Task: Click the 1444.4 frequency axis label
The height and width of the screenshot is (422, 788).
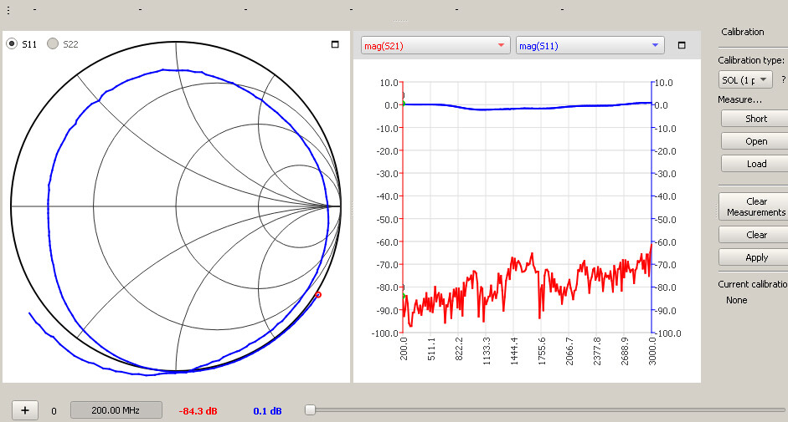Action: (x=513, y=351)
